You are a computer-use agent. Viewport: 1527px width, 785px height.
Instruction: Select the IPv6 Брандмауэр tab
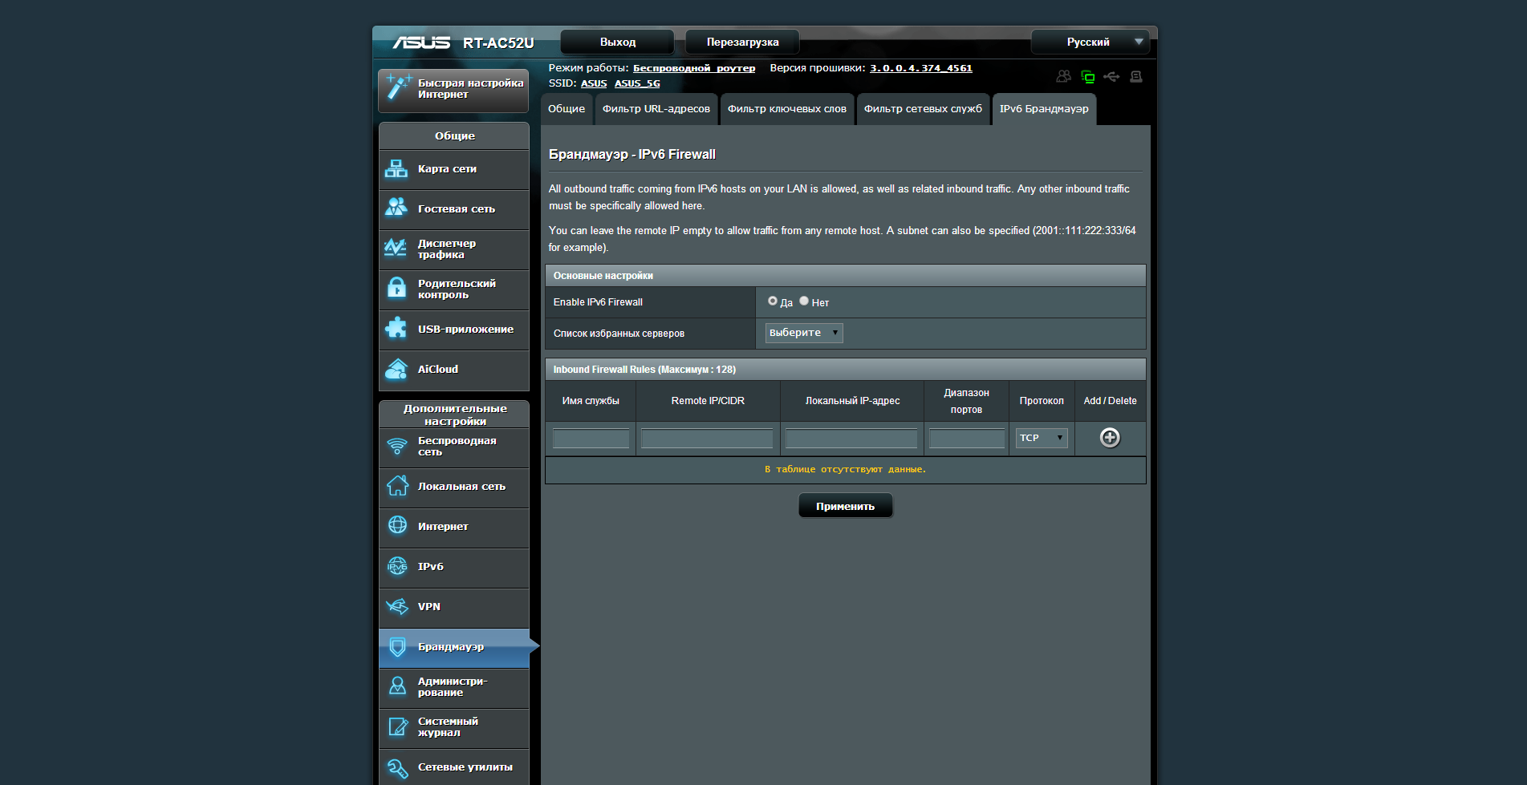[1044, 109]
